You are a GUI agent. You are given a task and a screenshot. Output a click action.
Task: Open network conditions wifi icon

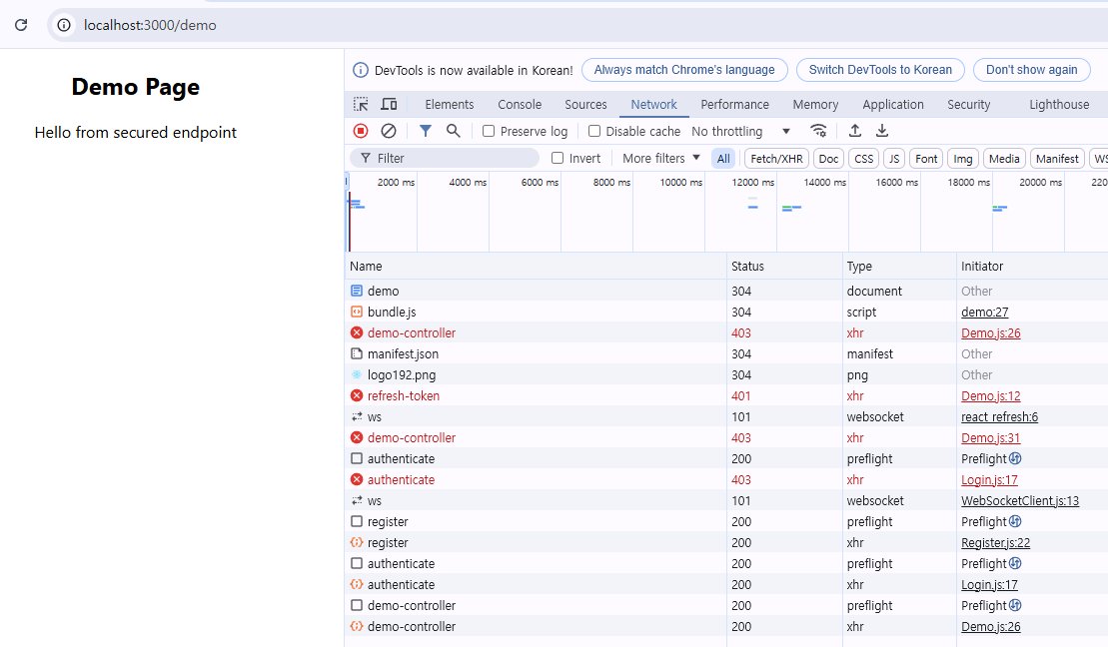pyautogui.click(x=818, y=131)
